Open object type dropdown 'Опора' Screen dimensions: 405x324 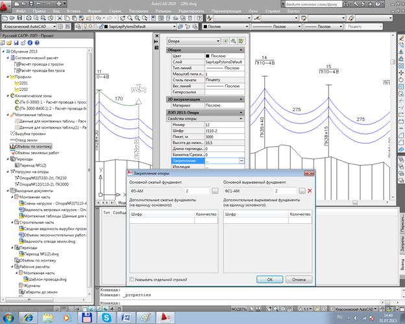coord(193,41)
